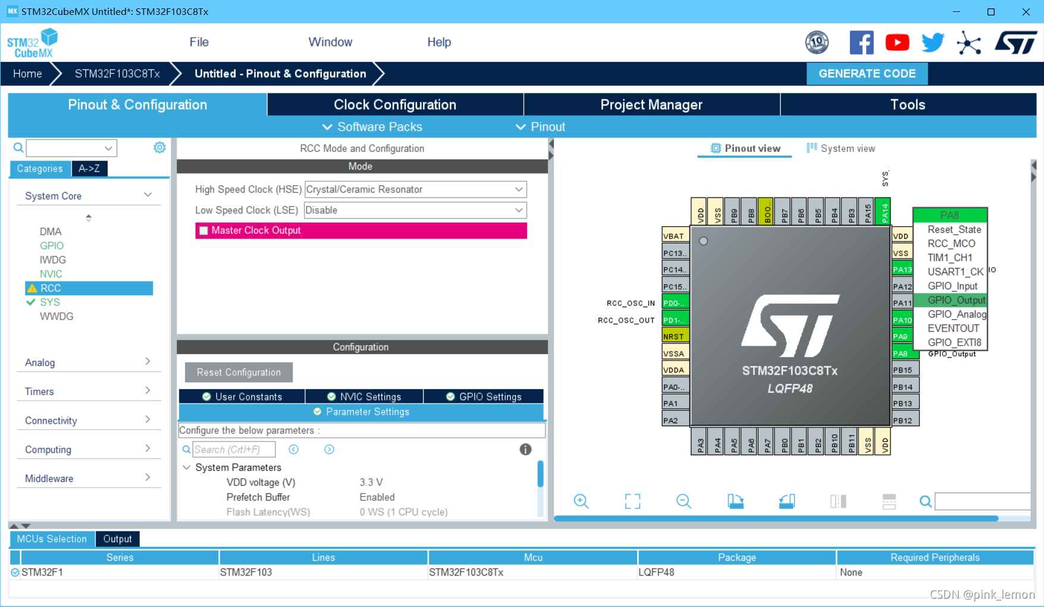This screenshot has height=607, width=1044.
Task: Show parameter info icon
Action: pos(525,449)
